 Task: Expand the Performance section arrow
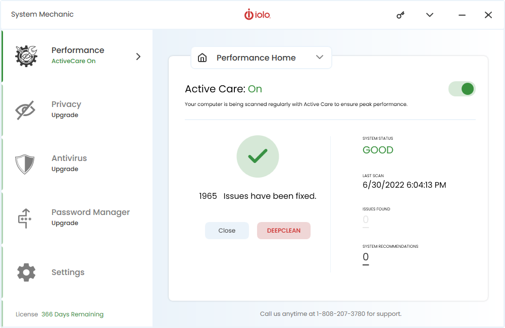138,57
